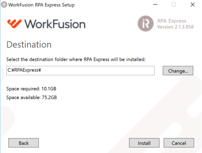This screenshot has width=202, height=153.
Task: Click the 'WorkFusion RPA Express Setup' window title
Action: coord(41,5)
